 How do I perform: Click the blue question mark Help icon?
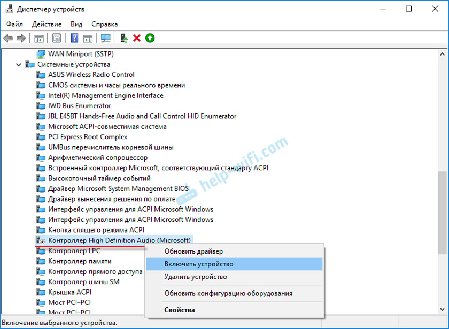tap(74, 38)
